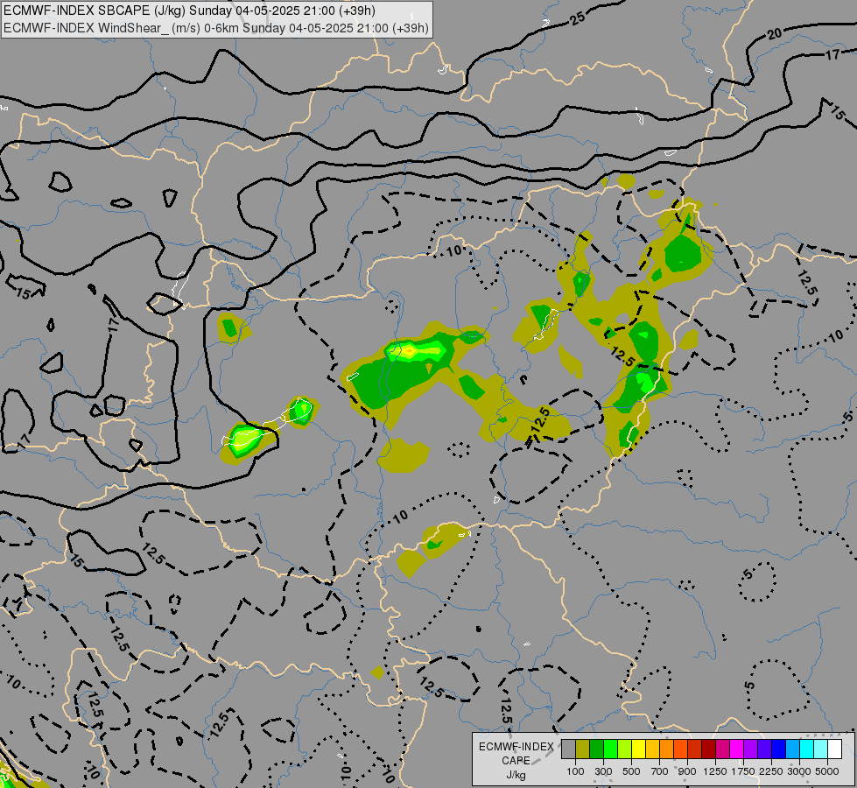Select the white swatch at legend end
Viewport: 857px width, 788px height.
(x=834, y=749)
